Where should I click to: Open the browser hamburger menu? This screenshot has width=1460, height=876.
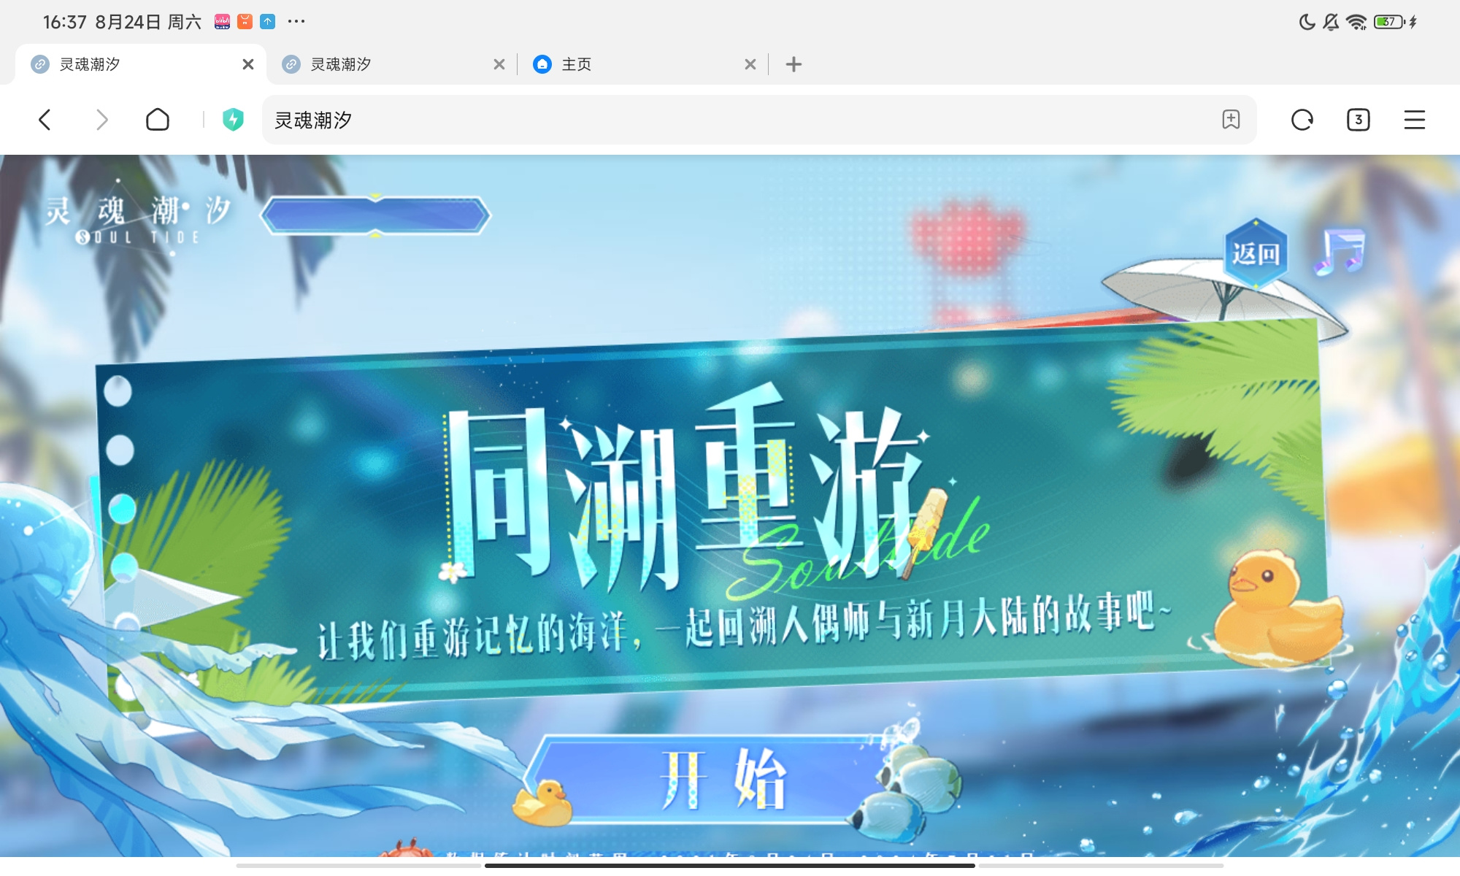point(1415,120)
